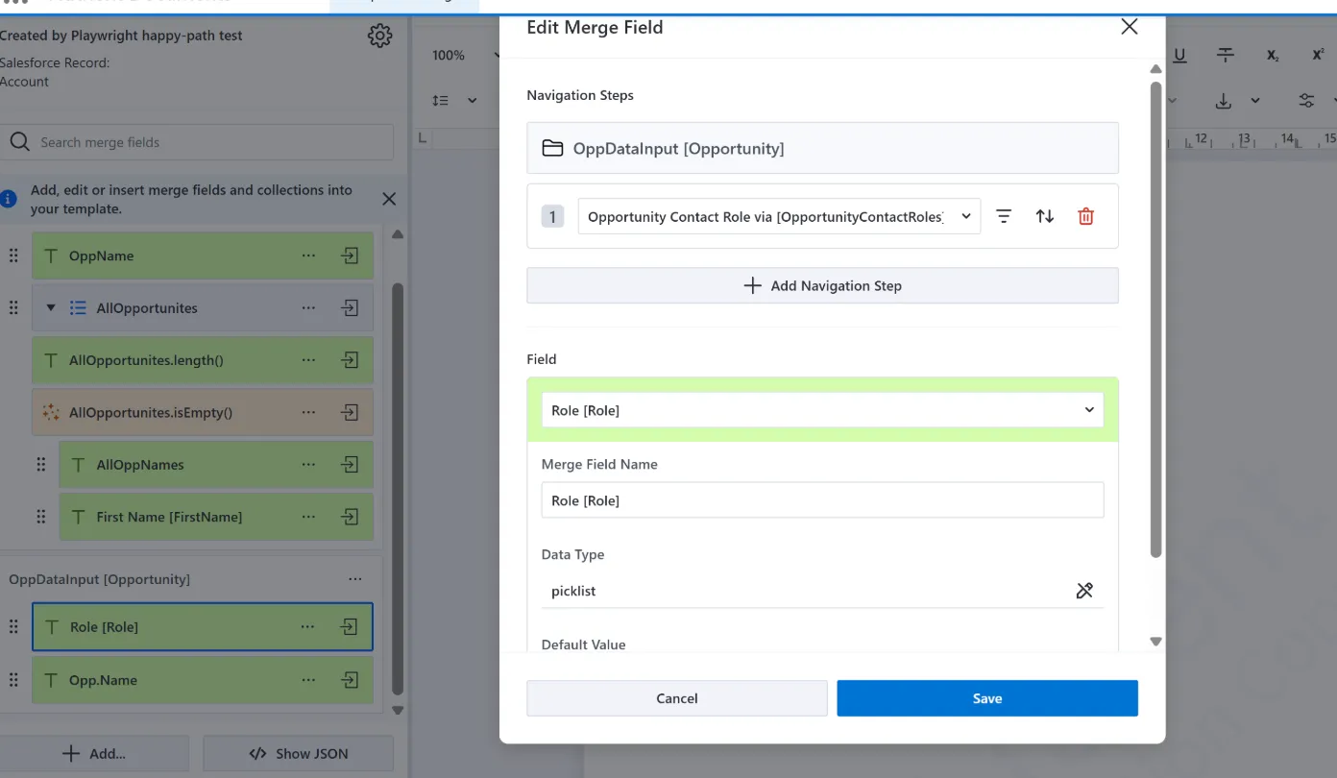Collapse the AllOpportunites collection
The image size is (1337, 778).
click(x=51, y=308)
